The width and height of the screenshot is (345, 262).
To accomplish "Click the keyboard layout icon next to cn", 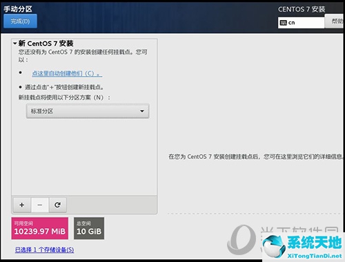I will (x=283, y=23).
